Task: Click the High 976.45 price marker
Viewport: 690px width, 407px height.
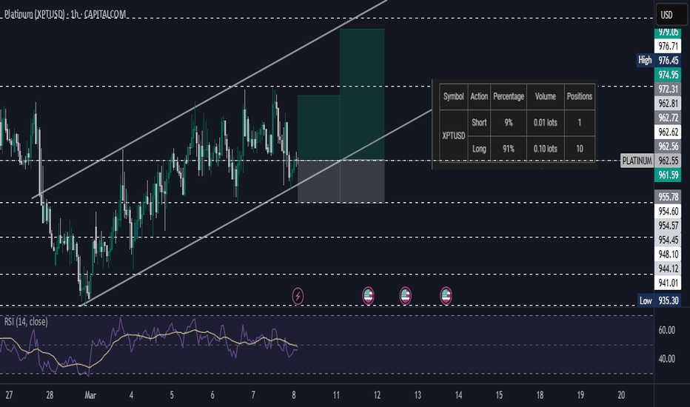Action: 659,60
